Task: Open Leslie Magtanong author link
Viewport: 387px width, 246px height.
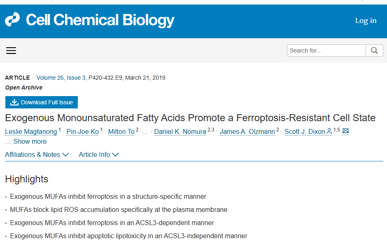Action: [31, 131]
